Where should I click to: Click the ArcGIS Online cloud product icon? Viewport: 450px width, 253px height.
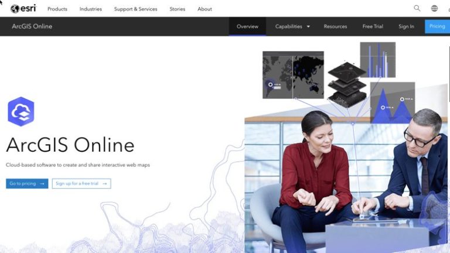[x=21, y=112]
